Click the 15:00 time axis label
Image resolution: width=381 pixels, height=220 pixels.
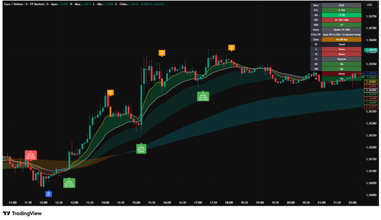coord(136,203)
